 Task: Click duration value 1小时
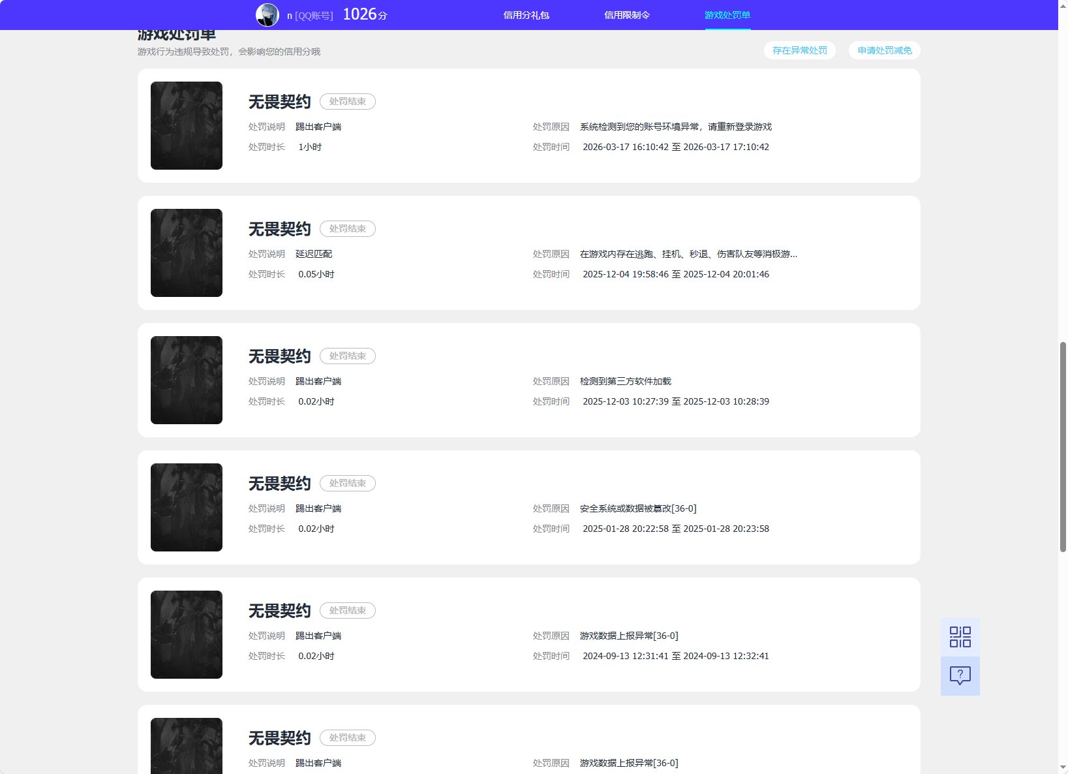coord(310,147)
